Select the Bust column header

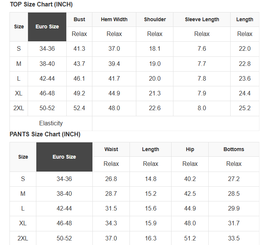click(79, 19)
